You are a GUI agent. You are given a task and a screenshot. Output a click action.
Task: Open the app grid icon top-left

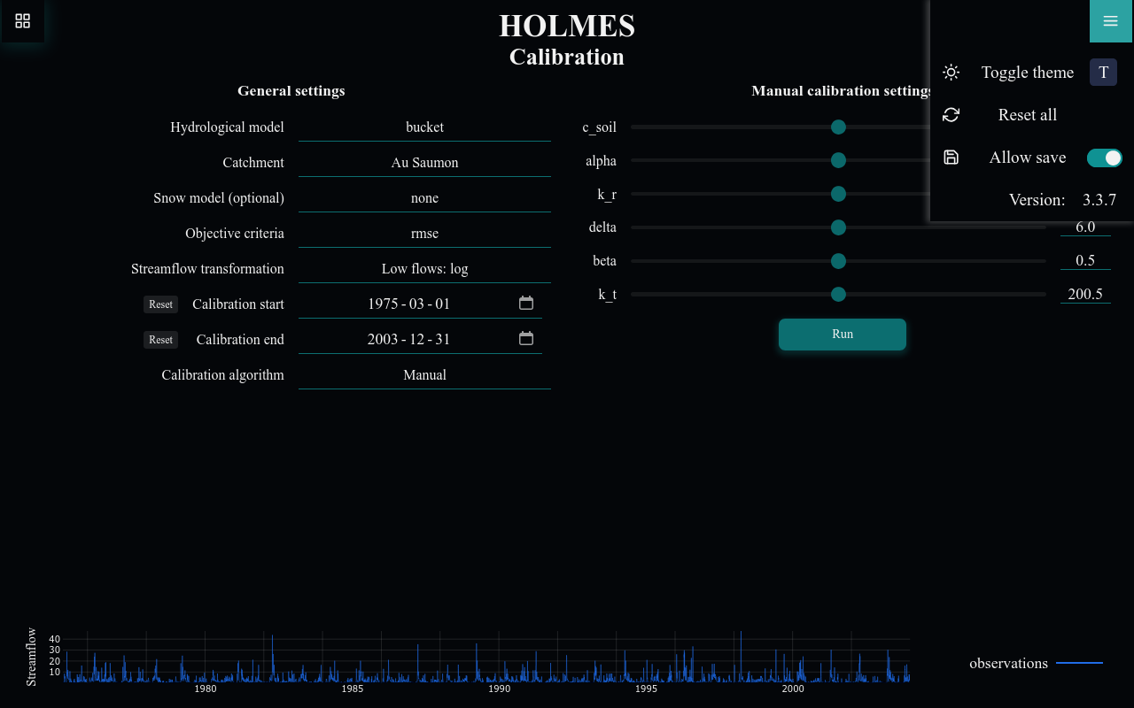click(22, 21)
